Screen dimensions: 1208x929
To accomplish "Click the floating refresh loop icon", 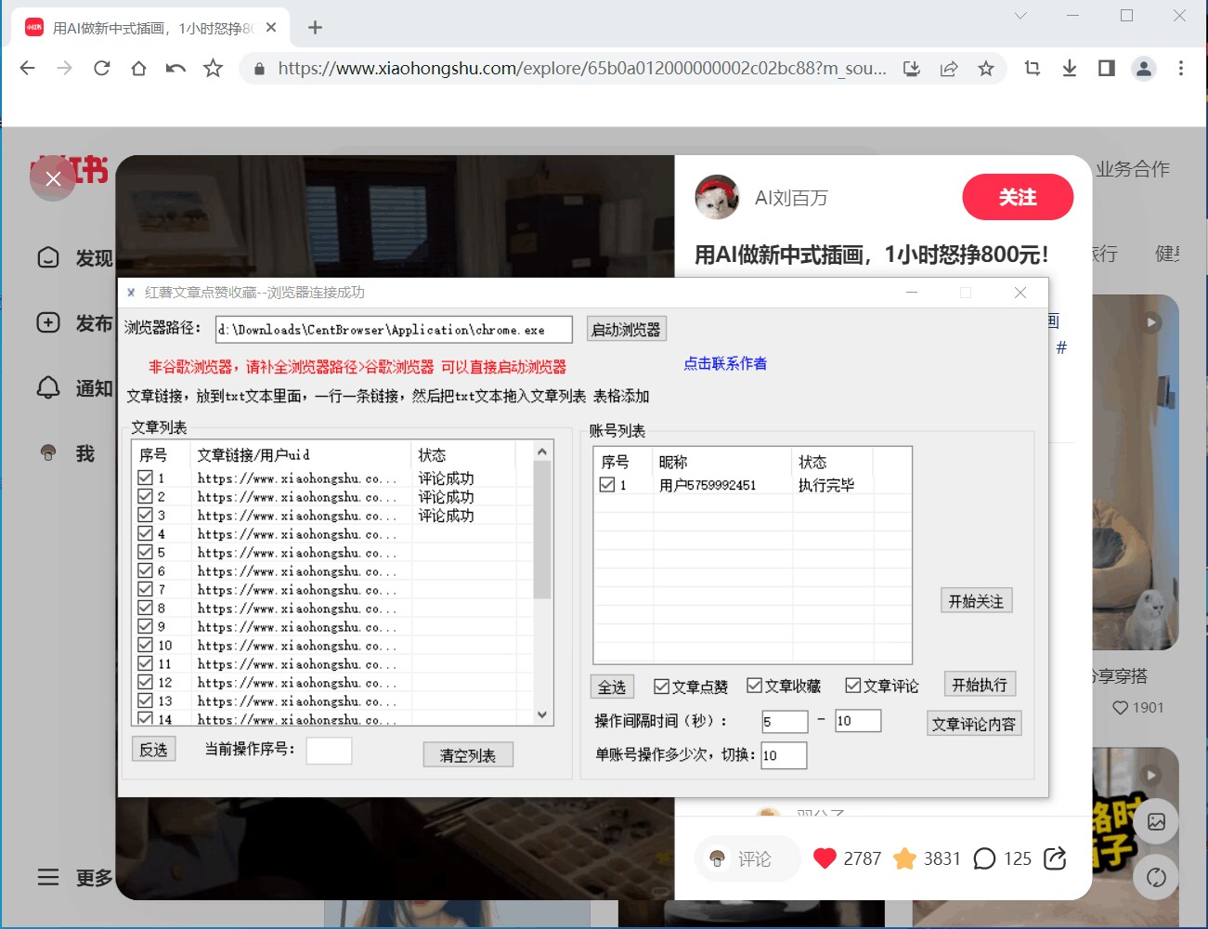I will point(1155,877).
